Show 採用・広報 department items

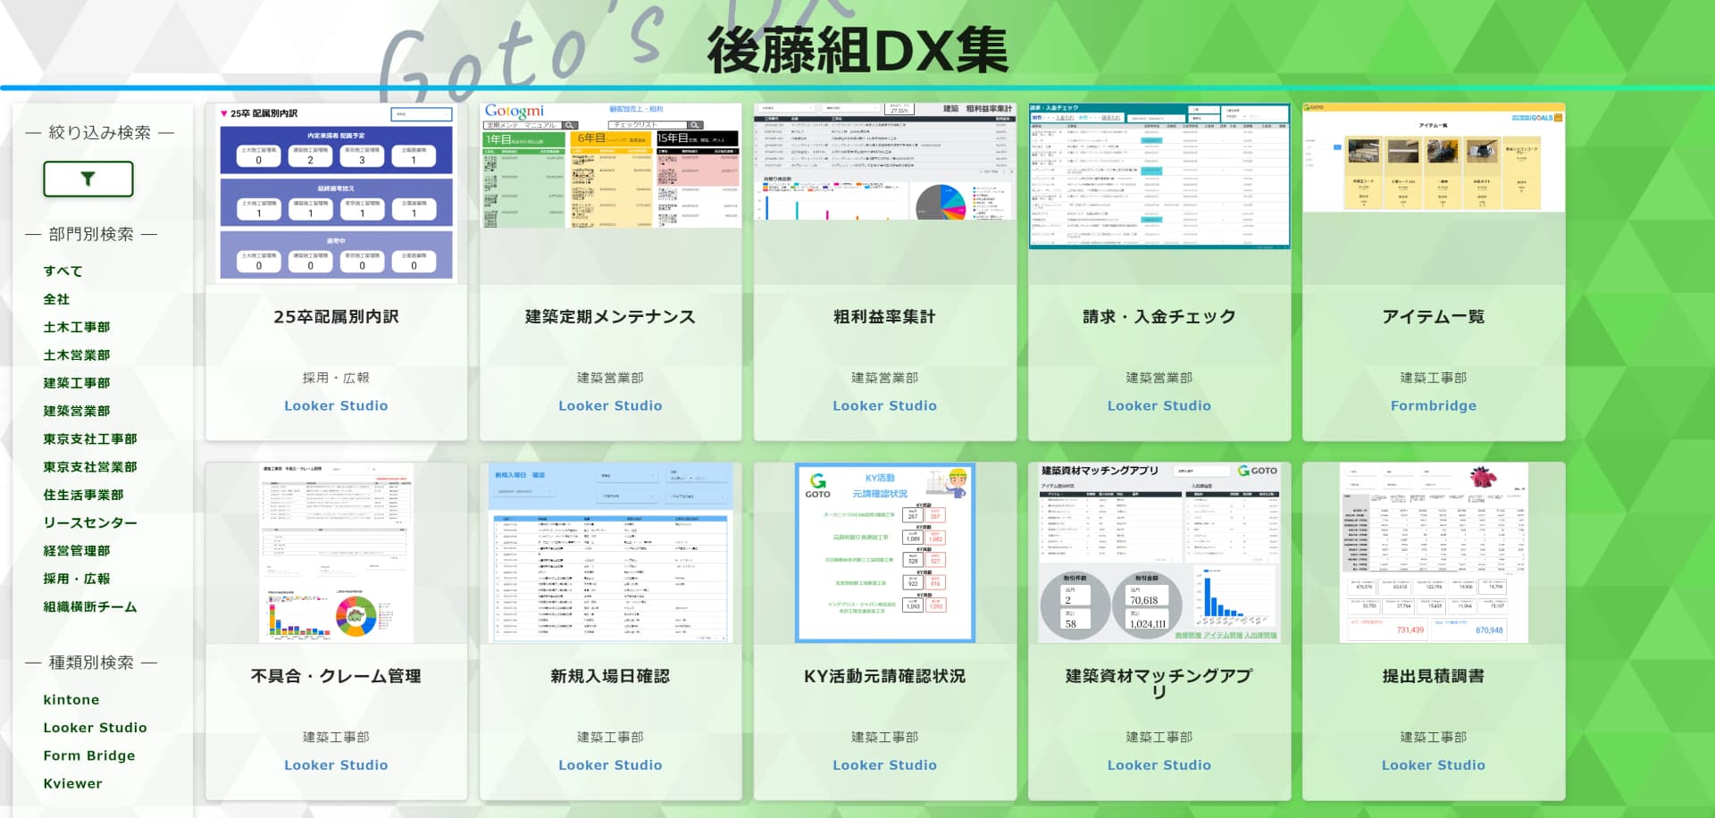[x=77, y=579]
